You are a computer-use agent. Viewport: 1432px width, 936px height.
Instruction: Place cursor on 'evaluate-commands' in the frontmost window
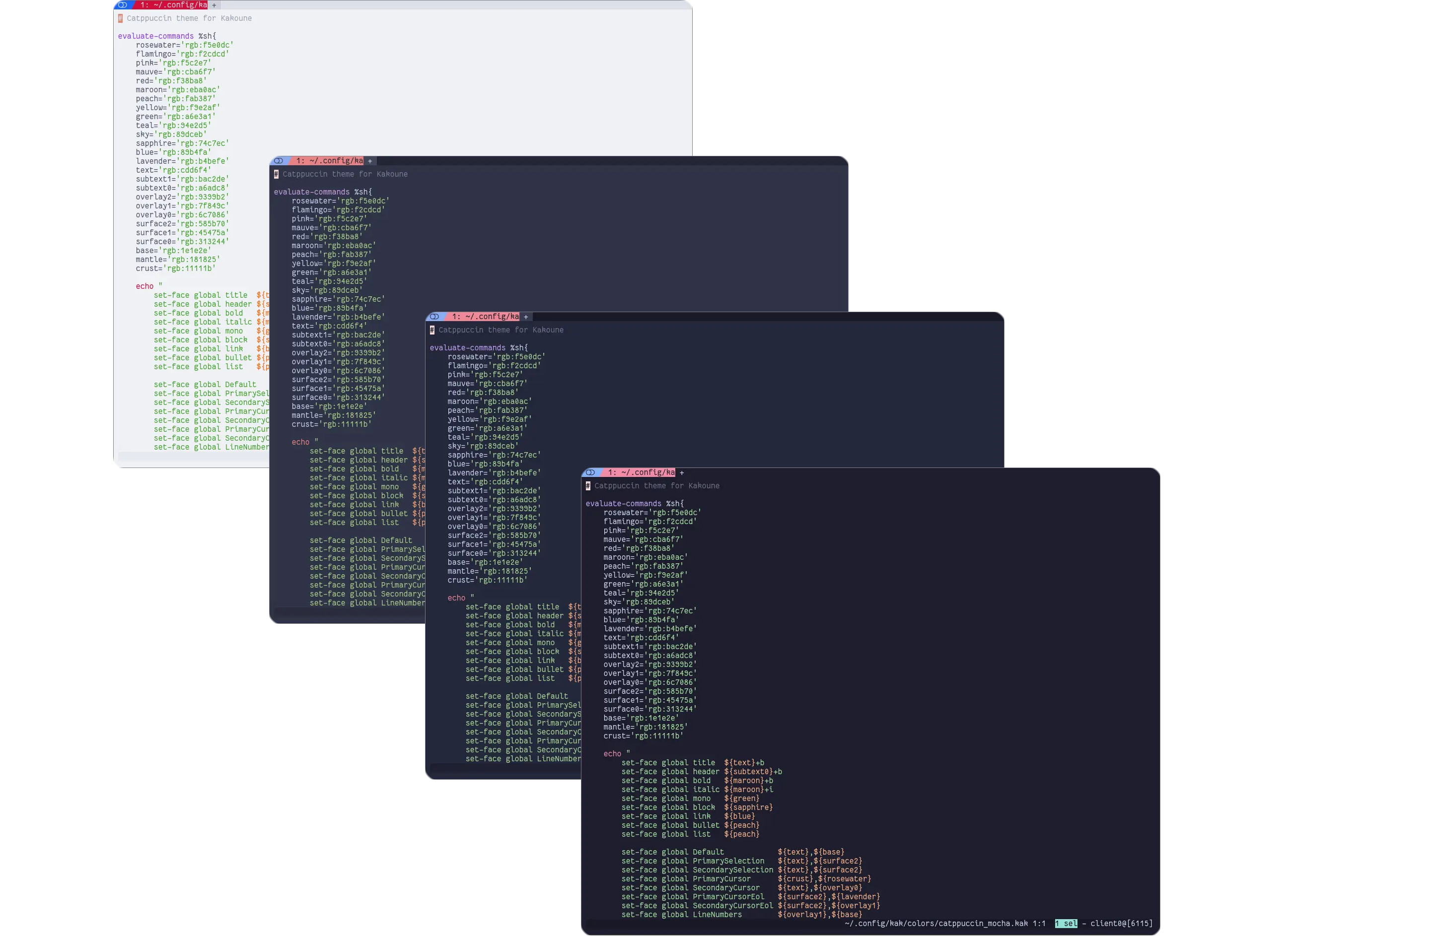point(623,504)
